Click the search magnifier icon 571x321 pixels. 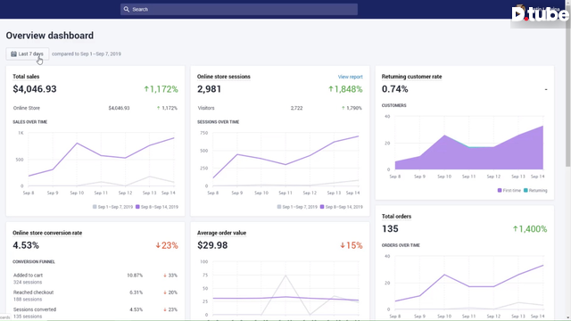(127, 10)
